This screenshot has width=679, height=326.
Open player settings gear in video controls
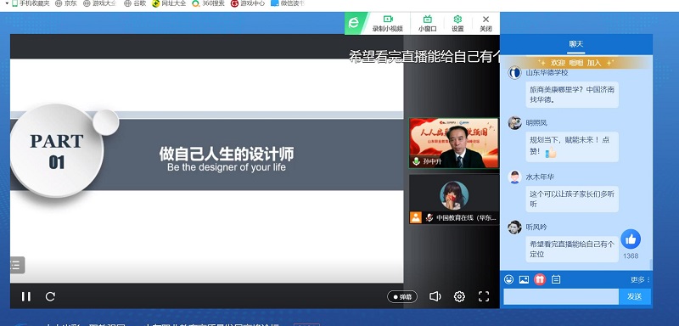pos(459,296)
